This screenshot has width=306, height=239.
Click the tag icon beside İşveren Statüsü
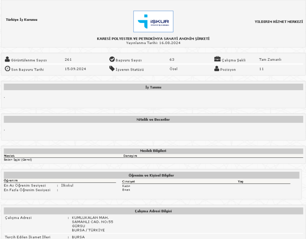pyautogui.click(x=112, y=69)
